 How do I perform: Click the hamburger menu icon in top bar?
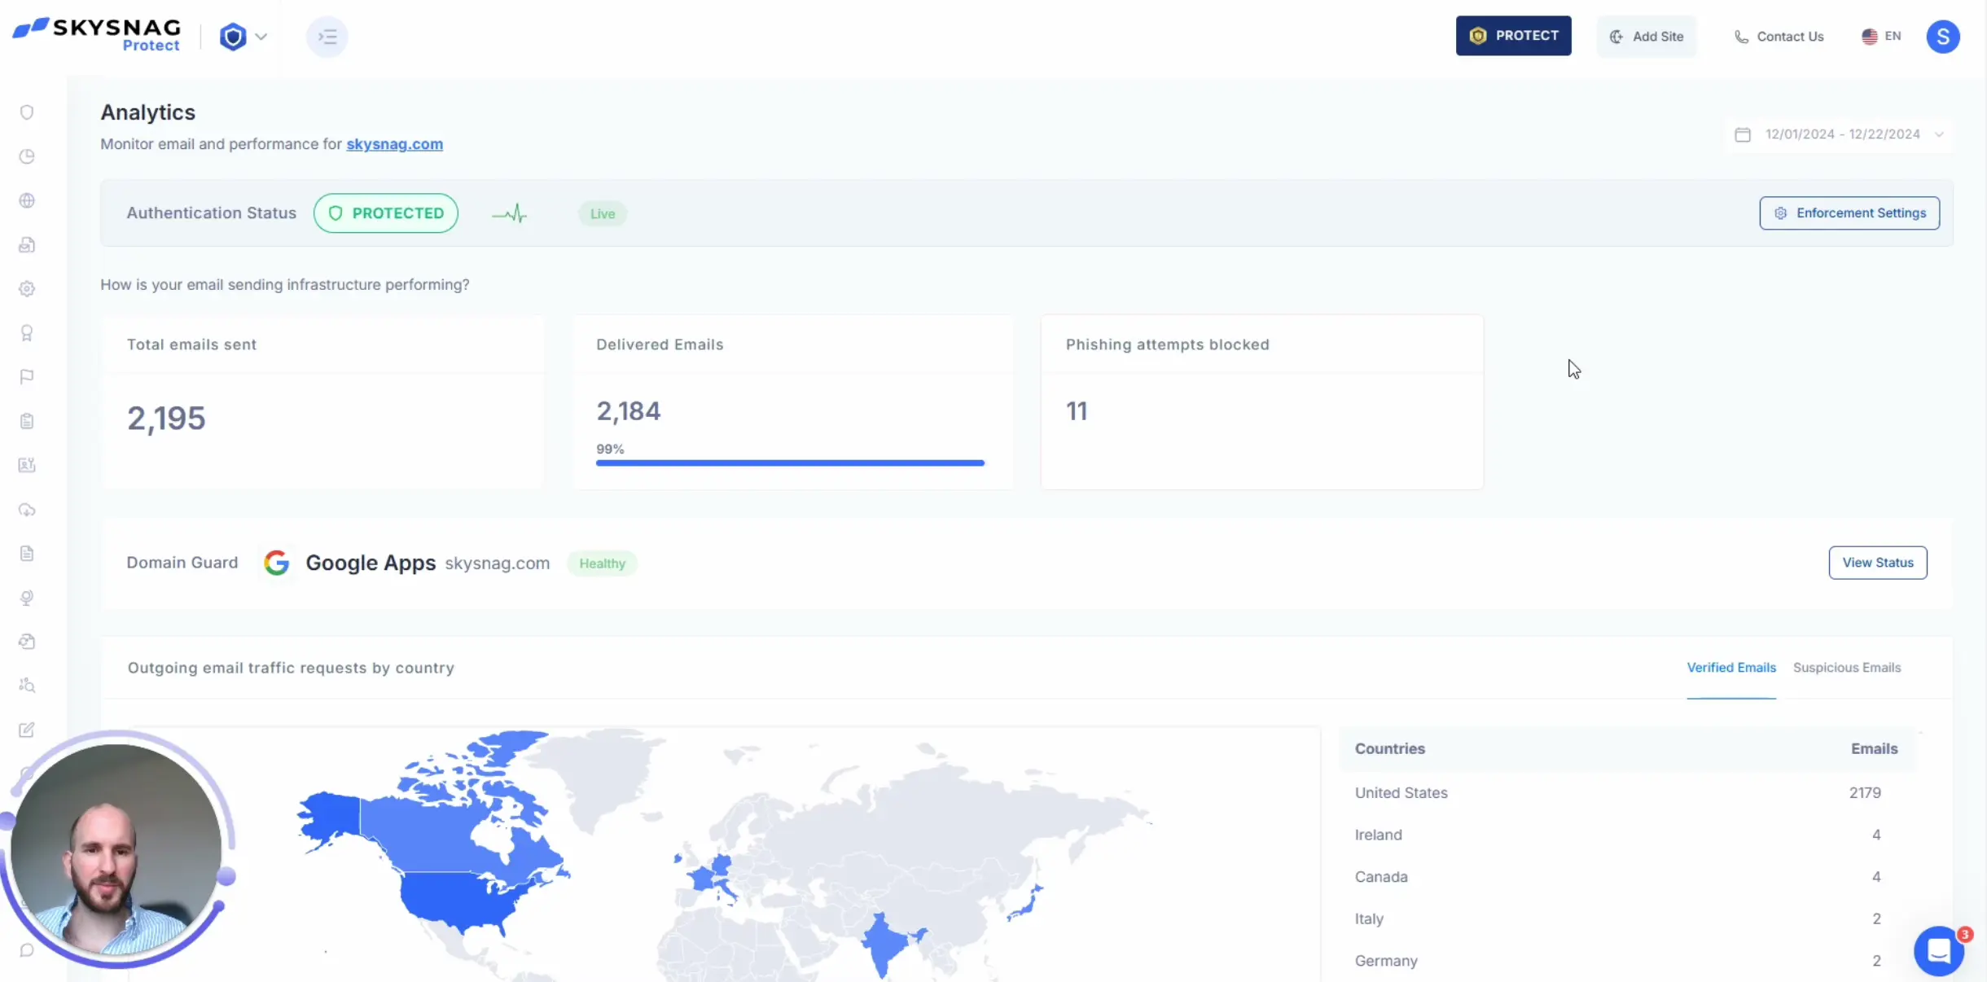[x=327, y=36]
